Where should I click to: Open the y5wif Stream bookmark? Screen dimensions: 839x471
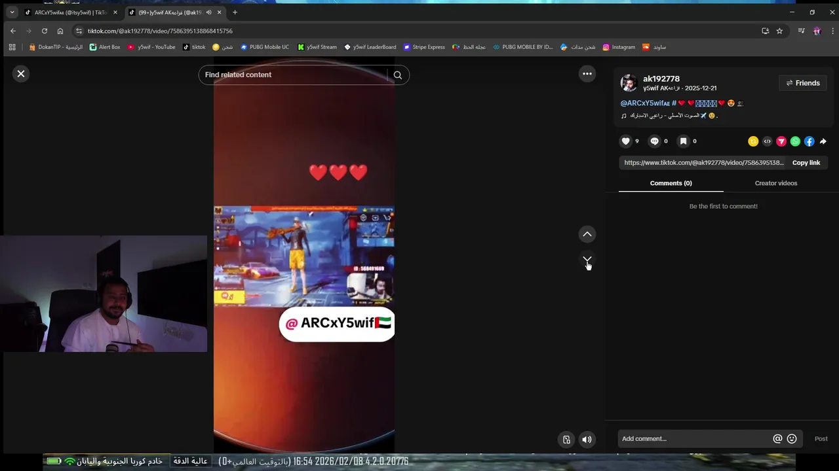tap(317, 47)
